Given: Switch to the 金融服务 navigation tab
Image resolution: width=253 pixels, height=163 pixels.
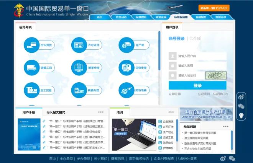Looking at the screenshot, I should (201, 17).
